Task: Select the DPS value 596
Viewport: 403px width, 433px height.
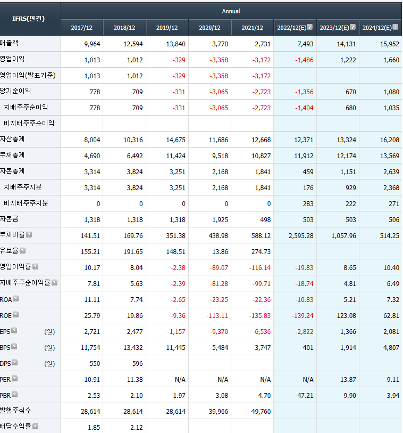Action: (137, 364)
